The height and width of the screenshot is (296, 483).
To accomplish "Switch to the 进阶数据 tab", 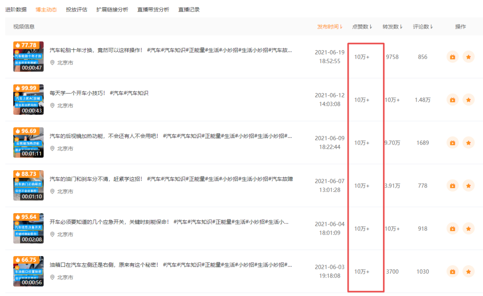I will 16,9.
